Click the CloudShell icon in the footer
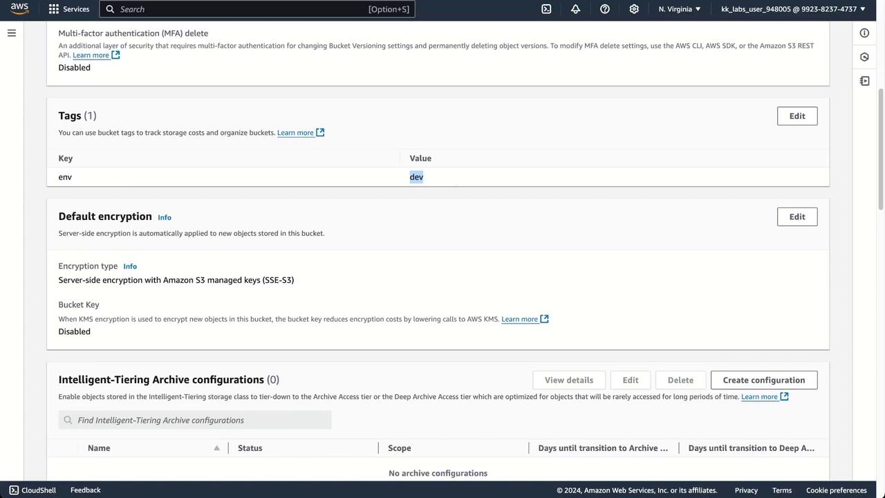 [14, 490]
